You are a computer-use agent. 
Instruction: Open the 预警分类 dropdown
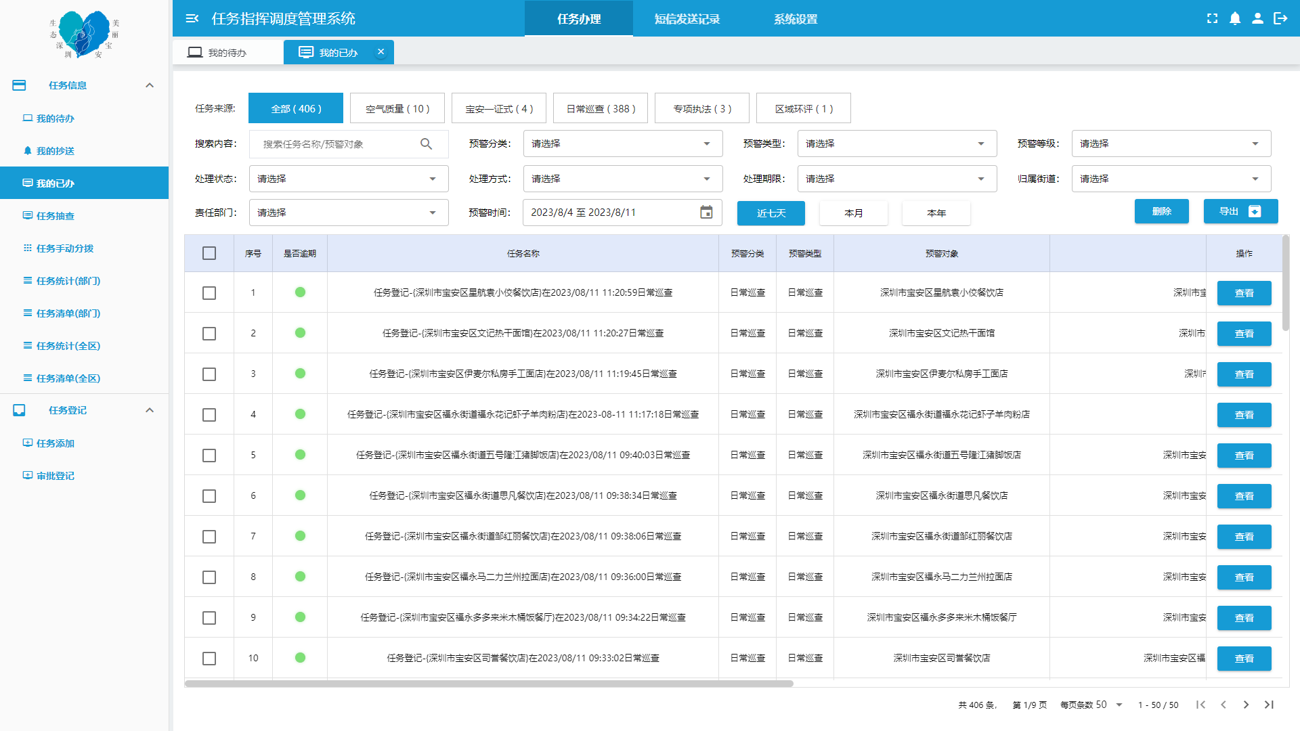coord(623,143)
